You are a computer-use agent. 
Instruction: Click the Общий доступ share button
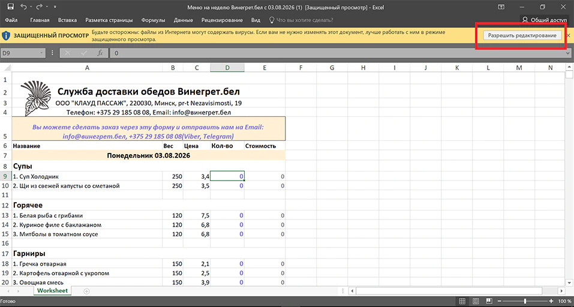545,20
